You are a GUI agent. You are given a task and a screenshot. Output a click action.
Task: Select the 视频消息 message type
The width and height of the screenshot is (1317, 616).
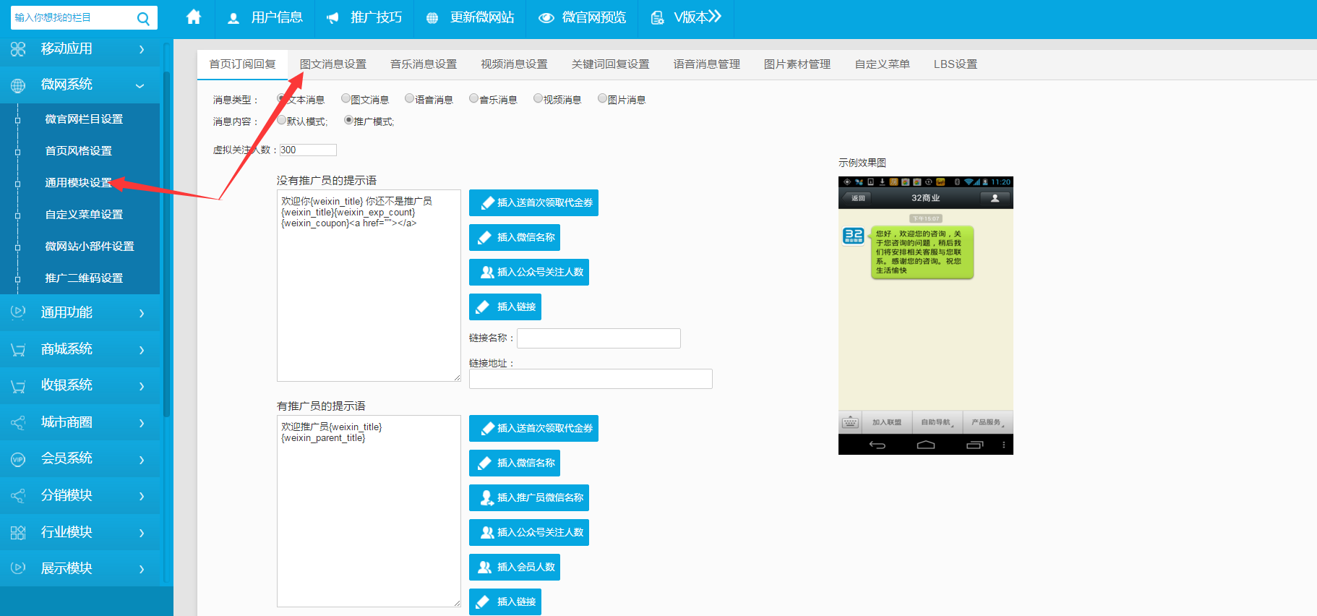[539, 98]
